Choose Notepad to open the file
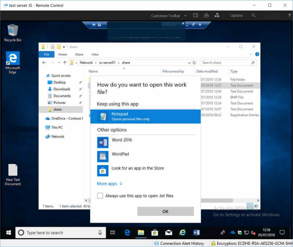Viewport: 293px width, 247px height. pos(146,116)
